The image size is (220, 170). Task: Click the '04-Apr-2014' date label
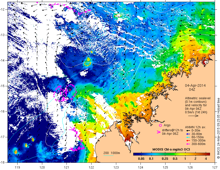pyautogui.click(x=195, y=85)
